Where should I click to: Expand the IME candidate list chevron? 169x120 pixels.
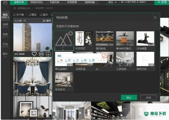(104, 61)
